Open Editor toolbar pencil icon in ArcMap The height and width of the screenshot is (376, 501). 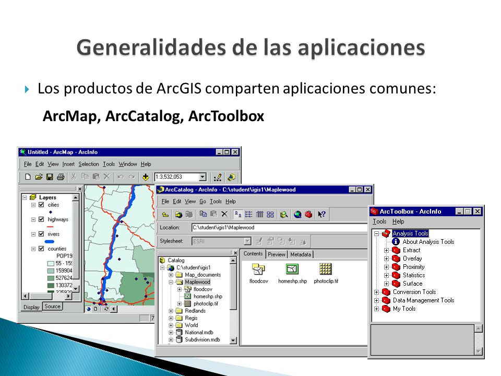[218, 177]
